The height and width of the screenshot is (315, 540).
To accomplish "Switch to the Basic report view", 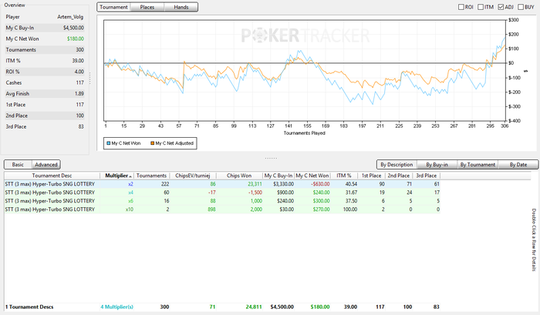I will point(18,164).
